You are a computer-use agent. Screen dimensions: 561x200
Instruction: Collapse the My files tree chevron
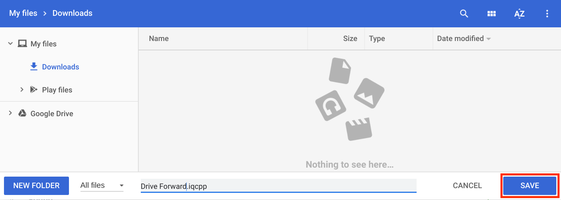pos(10,44)
